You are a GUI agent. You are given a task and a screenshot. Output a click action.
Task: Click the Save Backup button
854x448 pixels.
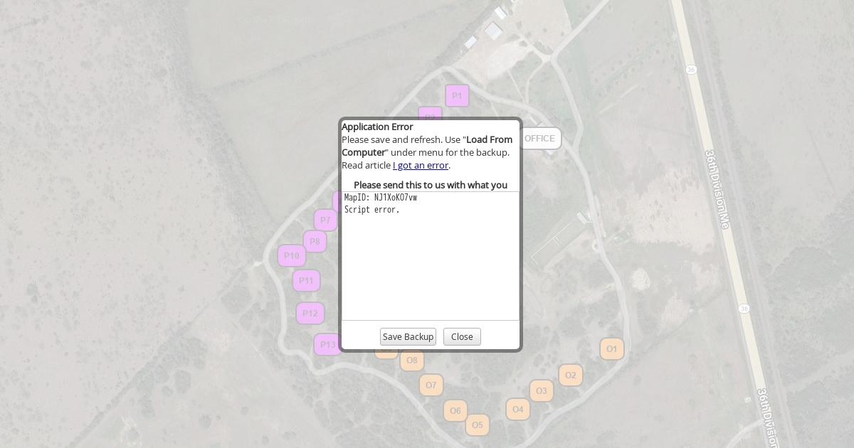click(x=408, y=337)
